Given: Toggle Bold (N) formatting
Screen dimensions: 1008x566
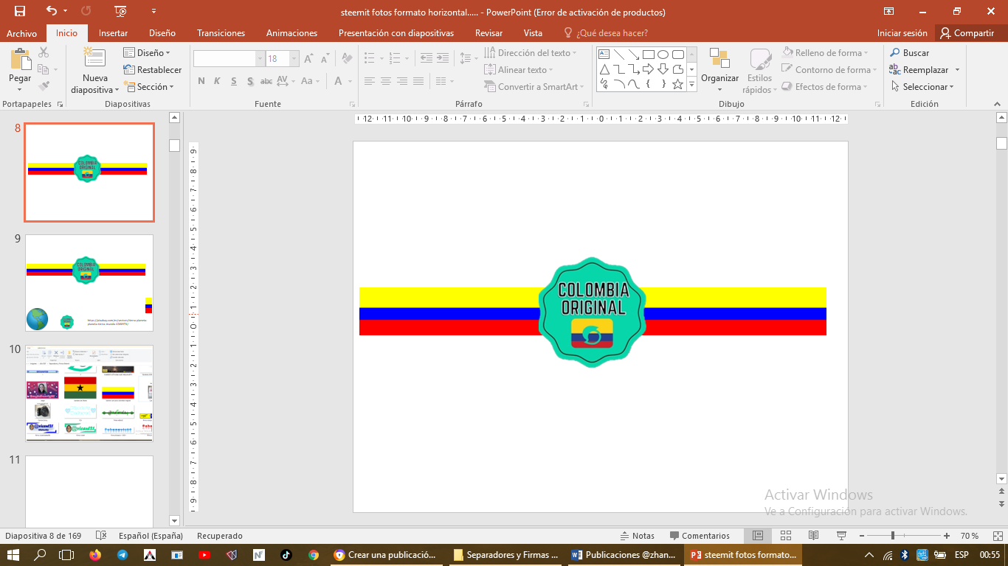Looking at the screenshot, I should [x=201, y=81].
